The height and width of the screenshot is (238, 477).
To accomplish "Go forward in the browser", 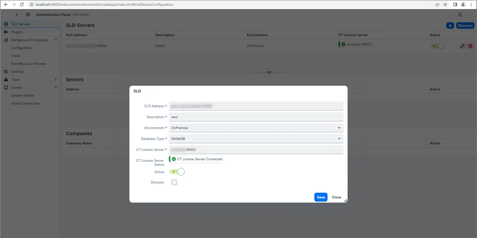I will [x=14, y=4].
